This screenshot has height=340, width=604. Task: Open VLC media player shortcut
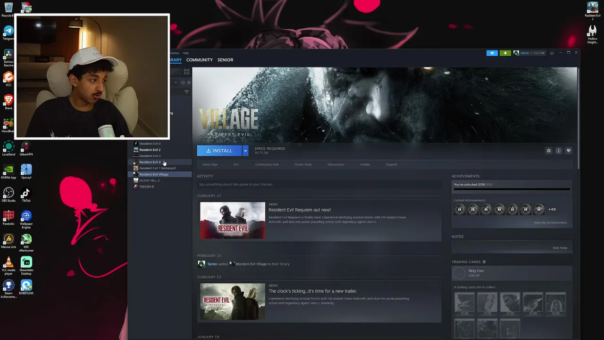[8, 265]
